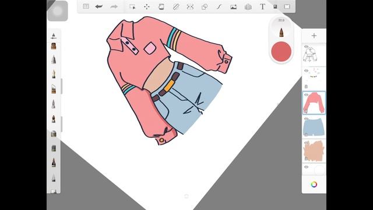373x210 pixels.
Task: Pick the eighth flat gray brush
Action: click(x=54, y=148)
